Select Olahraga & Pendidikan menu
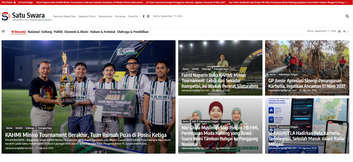 click(x=133, y=32)
